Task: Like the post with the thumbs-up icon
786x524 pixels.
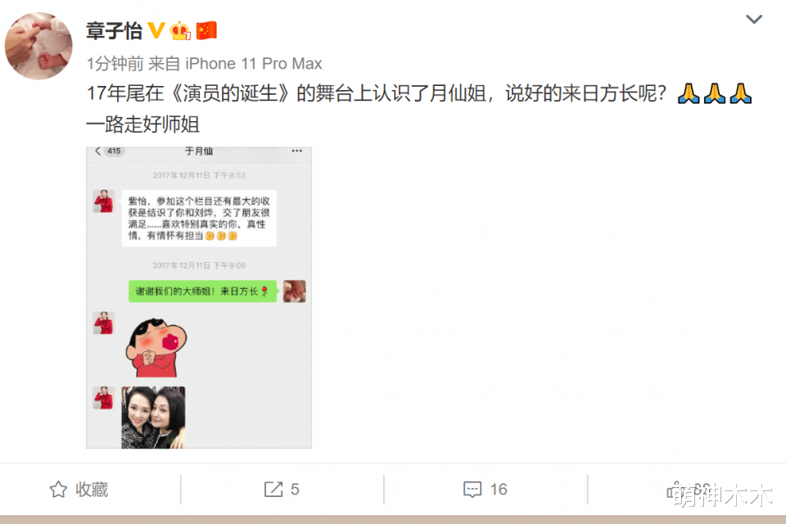Action: (675, 490)
